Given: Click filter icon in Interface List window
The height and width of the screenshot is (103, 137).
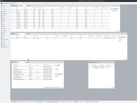Looking at the screenshot, I should point(115,6).
